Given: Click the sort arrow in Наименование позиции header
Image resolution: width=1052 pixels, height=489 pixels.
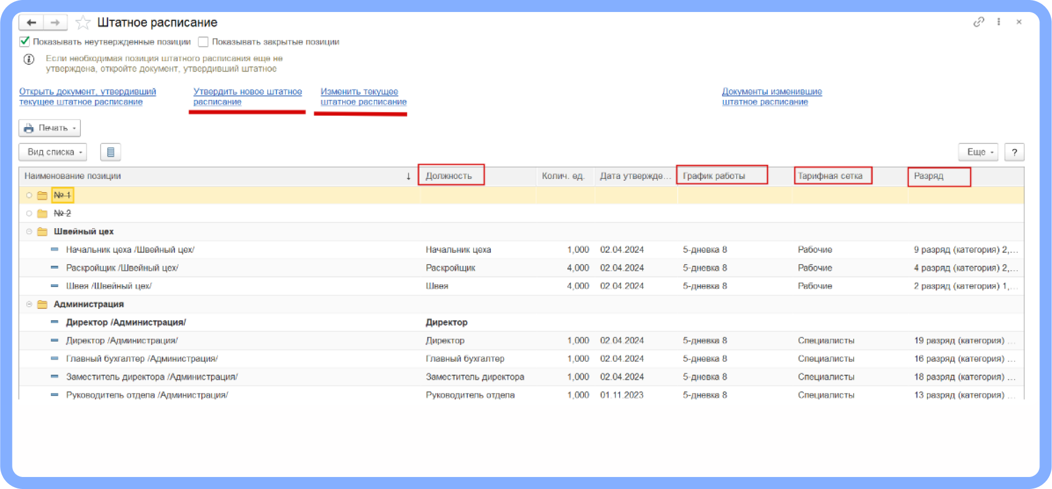Looking at the screenshot, I should tap(408, 176).
